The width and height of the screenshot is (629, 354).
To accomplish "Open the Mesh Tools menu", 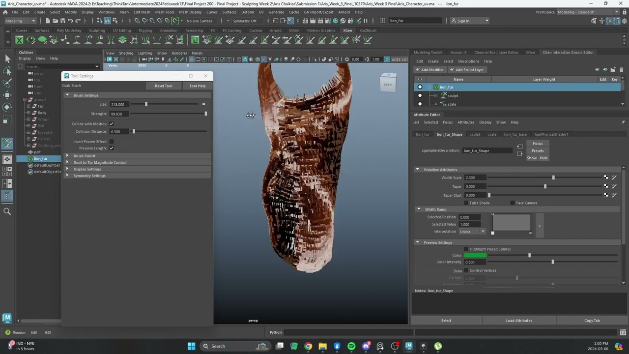I will pyautogui.click(x=164, y=12).
